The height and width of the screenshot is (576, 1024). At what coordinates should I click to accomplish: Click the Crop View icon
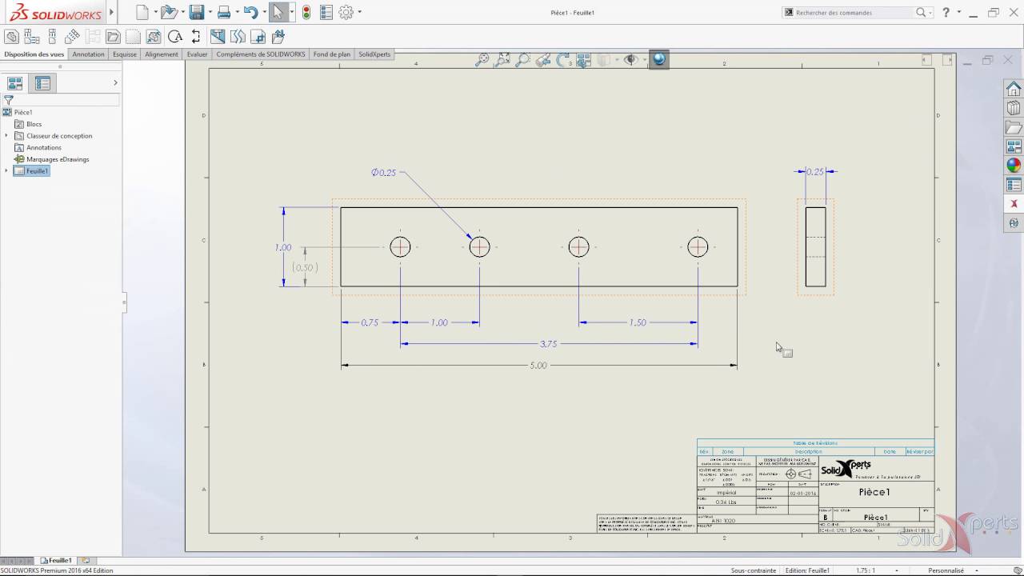(x=258, y=37)
